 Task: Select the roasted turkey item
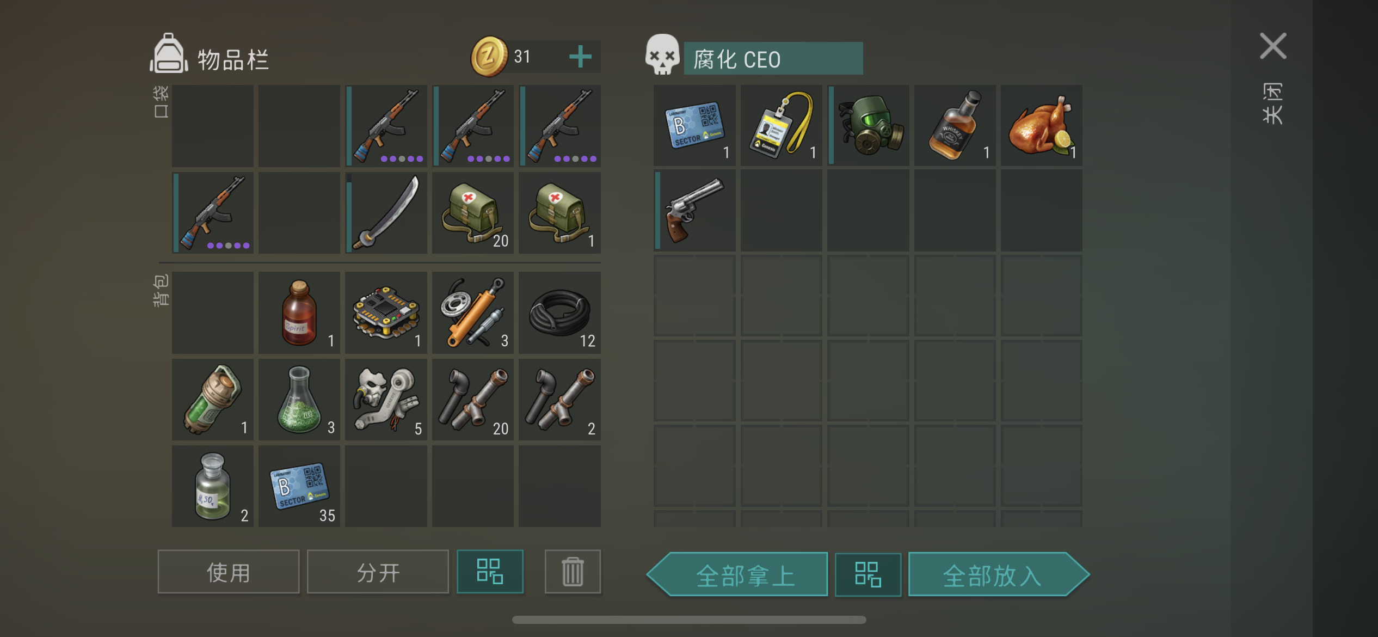pyautogui.click(x=1041, y=125)
